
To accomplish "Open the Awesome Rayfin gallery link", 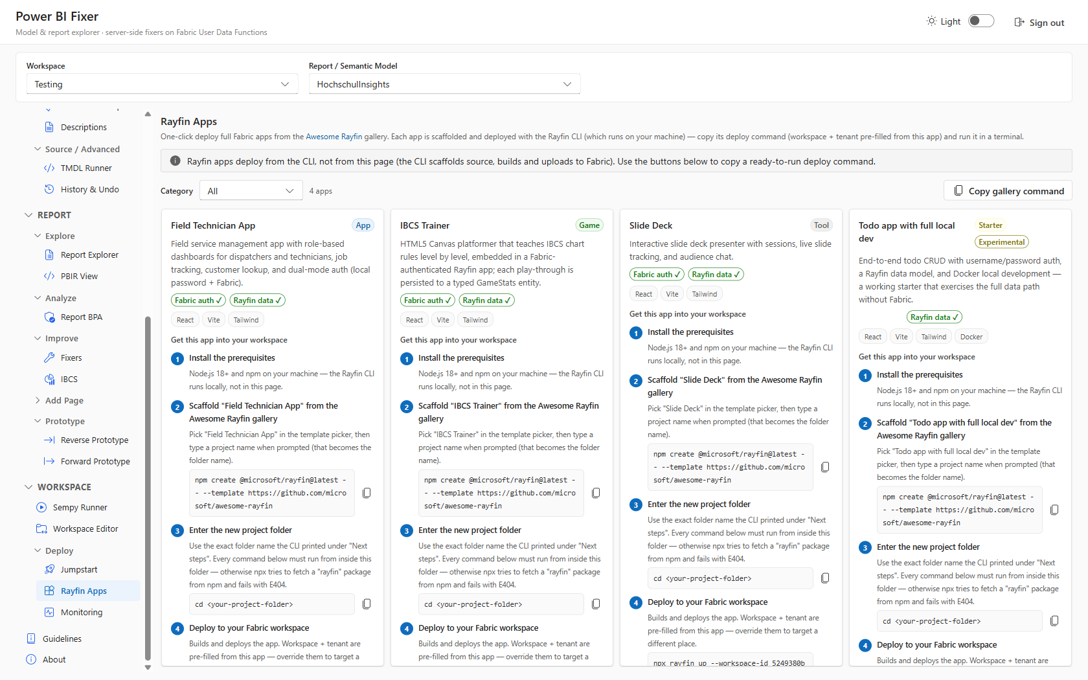I will point(334,137).
